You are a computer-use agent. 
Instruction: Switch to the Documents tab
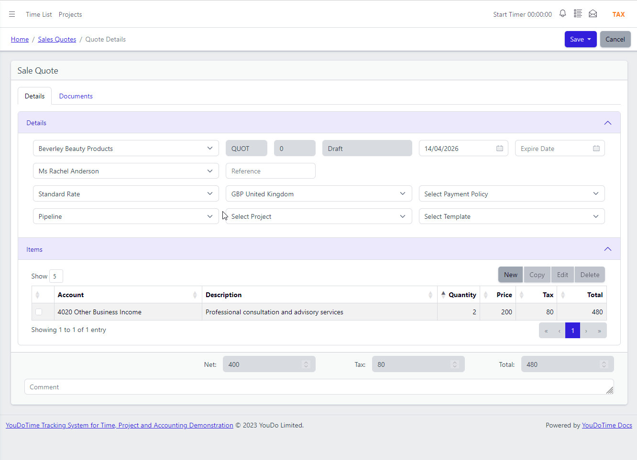tap(76, 96)
